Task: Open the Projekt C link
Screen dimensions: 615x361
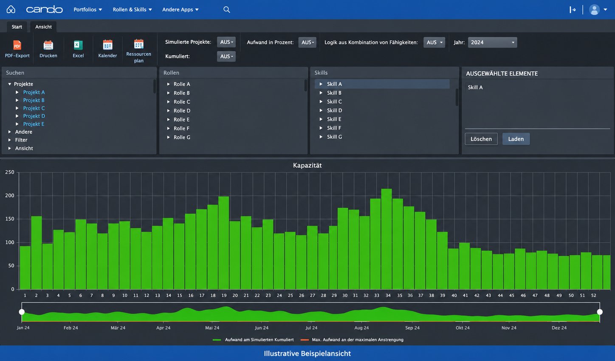Action: 34,108
